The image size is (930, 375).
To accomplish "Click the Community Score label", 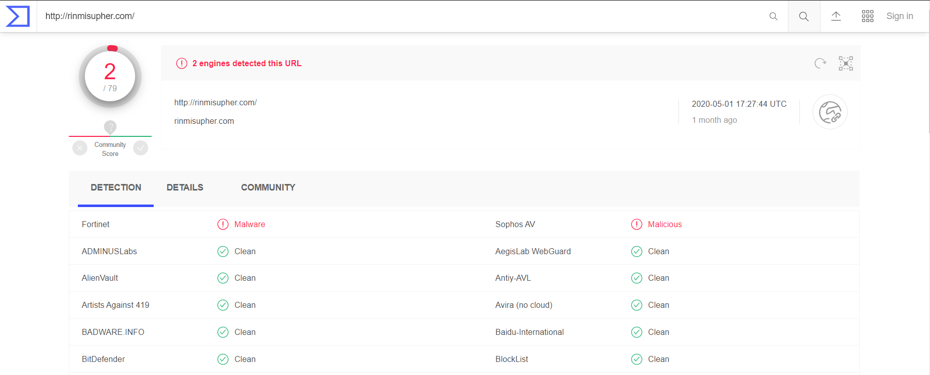I will tap(110, 149).
